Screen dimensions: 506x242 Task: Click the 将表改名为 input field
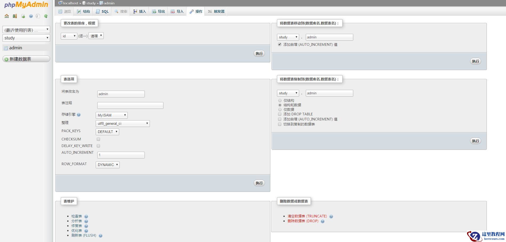click(x=121, y=94)
